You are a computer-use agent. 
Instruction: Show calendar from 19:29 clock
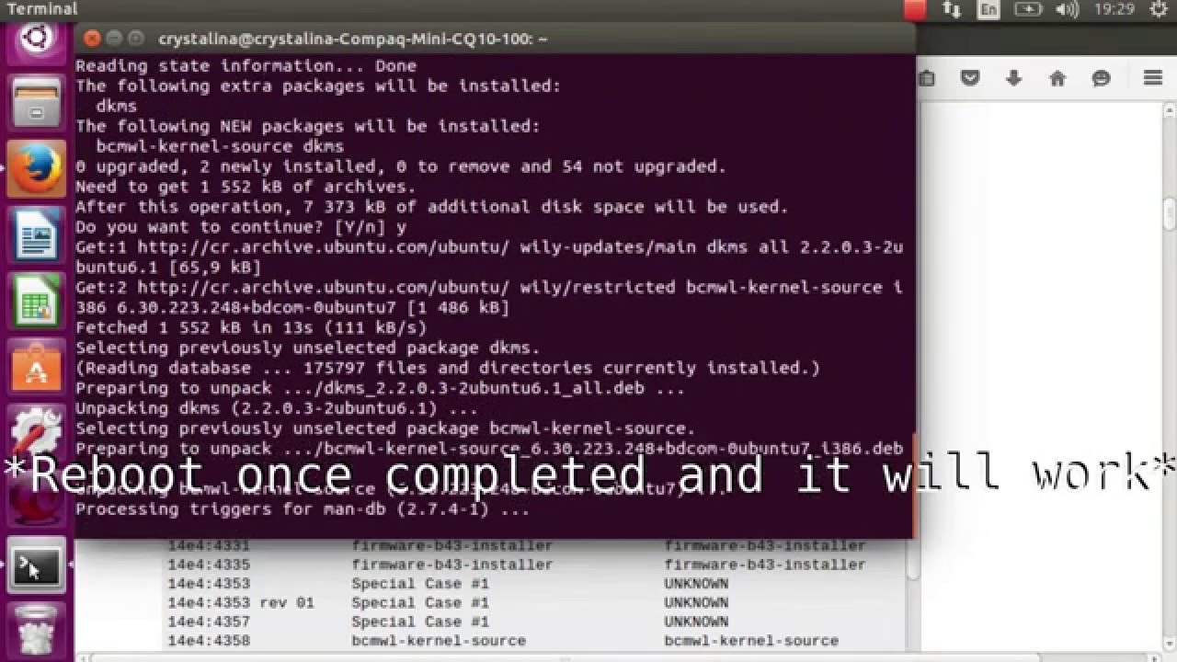pos(1115,9)
